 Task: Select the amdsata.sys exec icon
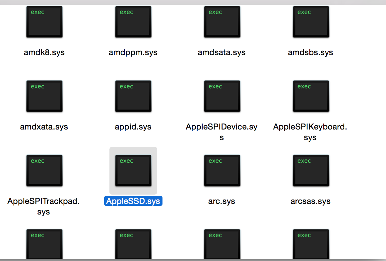[x=222, y=22]
